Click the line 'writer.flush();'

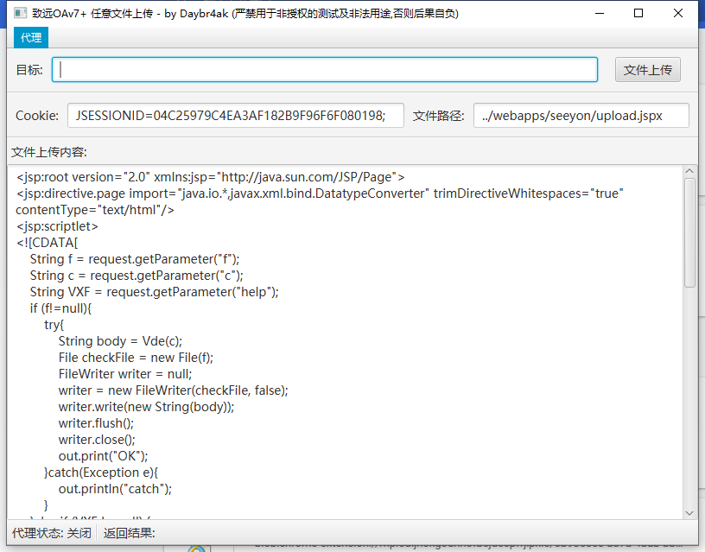point(96,423)
